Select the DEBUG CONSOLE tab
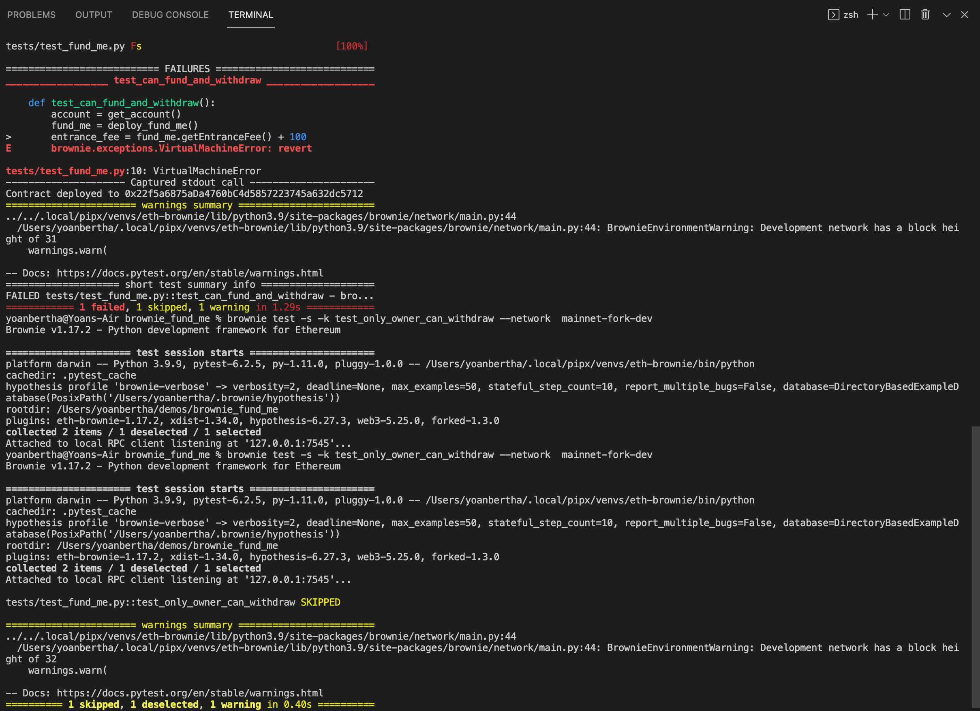 pos(170,14)
